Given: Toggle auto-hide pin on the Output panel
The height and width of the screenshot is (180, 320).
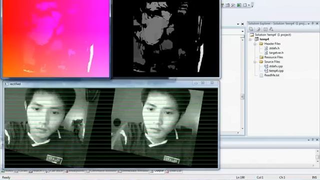Looking at the screenshot, I should pyautogui.click(x=312, y=140).
